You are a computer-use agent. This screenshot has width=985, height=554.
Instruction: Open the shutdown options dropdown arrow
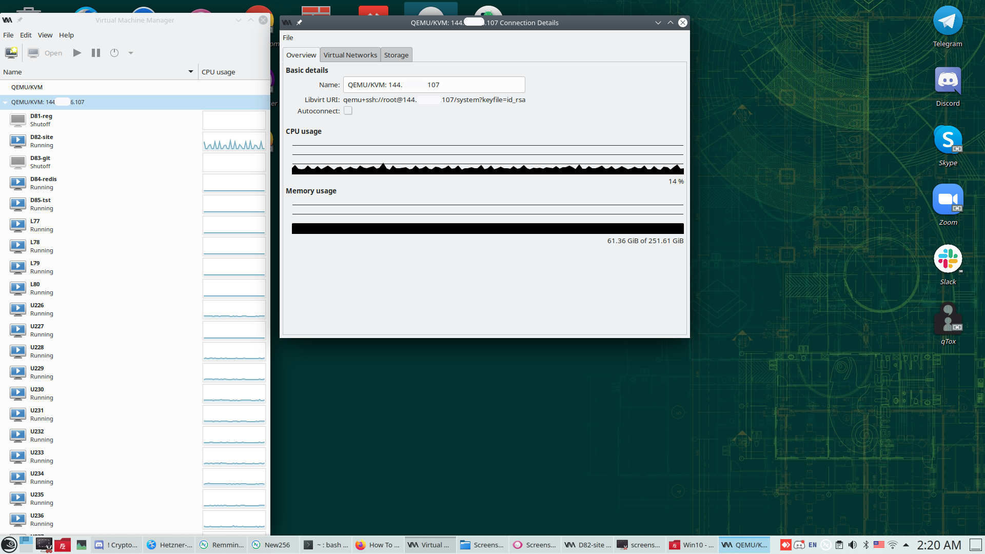[x=131, y=53]
